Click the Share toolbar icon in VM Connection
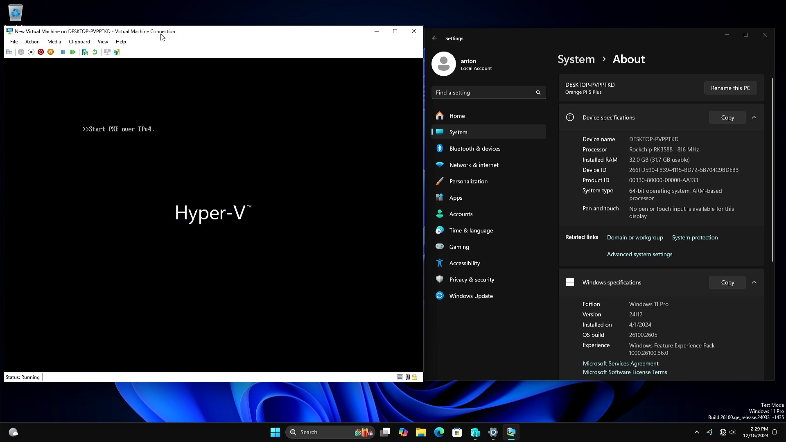The width and height of the screenshot is (786, 442). point(117,52)
